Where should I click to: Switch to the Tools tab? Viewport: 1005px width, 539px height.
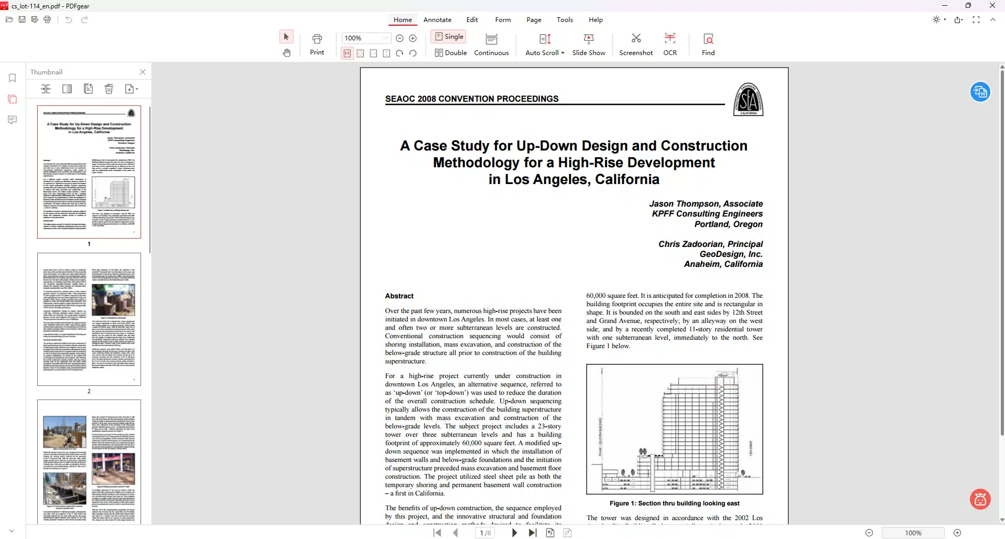tap(565, 19)
